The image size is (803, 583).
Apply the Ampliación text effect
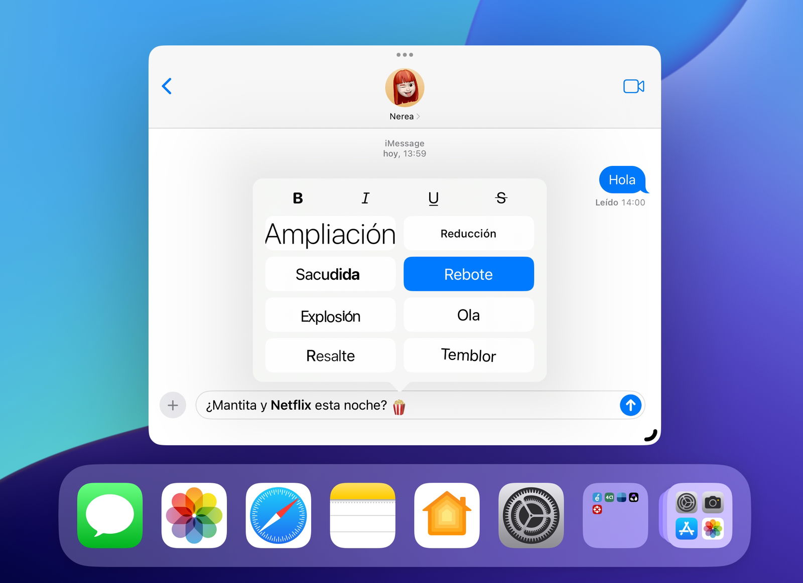pos(330,234)
